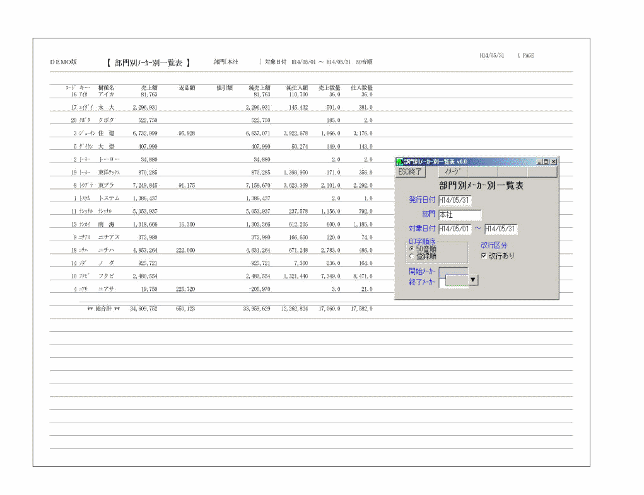Click the 対象日付 start field H14/05/01
The image size is (644, 495).
tap(455, 229)
